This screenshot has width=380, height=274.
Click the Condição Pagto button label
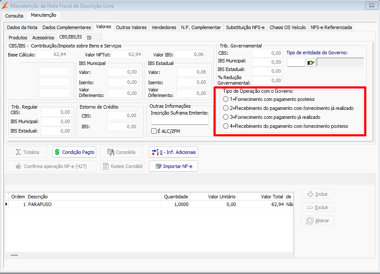pos(78,152)
